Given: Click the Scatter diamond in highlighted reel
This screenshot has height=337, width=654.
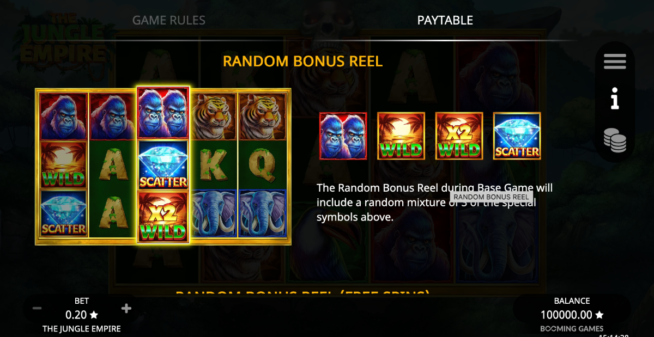Looking at the screenshot, I should [x=163, y=166].
